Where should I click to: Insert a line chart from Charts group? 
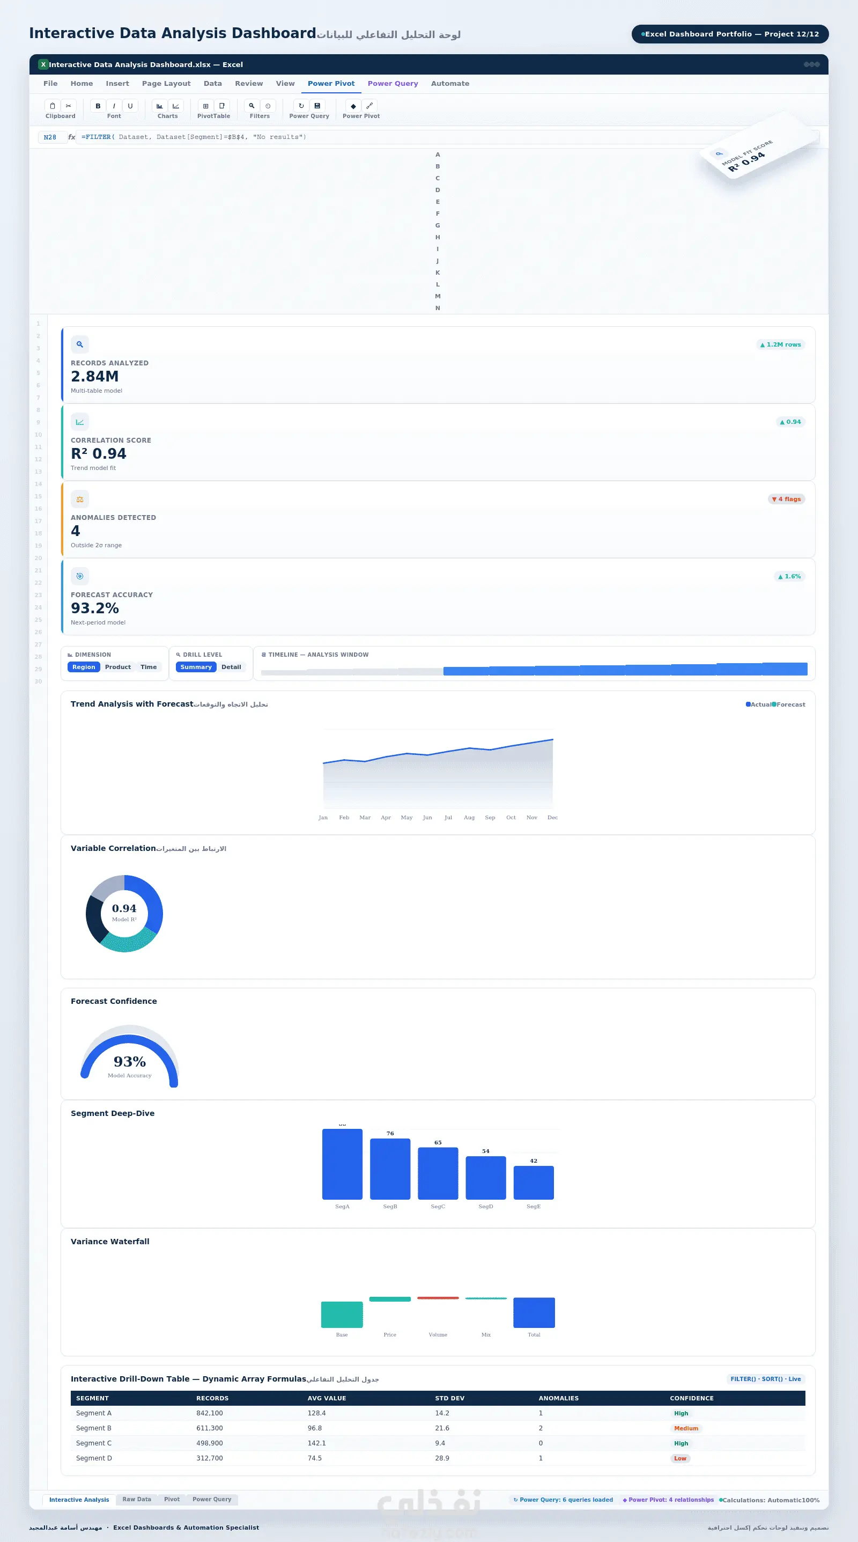coord(175,106)
